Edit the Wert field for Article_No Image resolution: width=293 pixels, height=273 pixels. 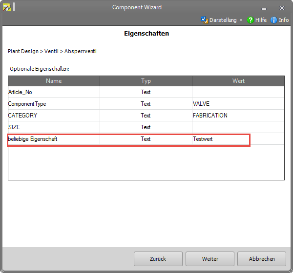point(238,92)
